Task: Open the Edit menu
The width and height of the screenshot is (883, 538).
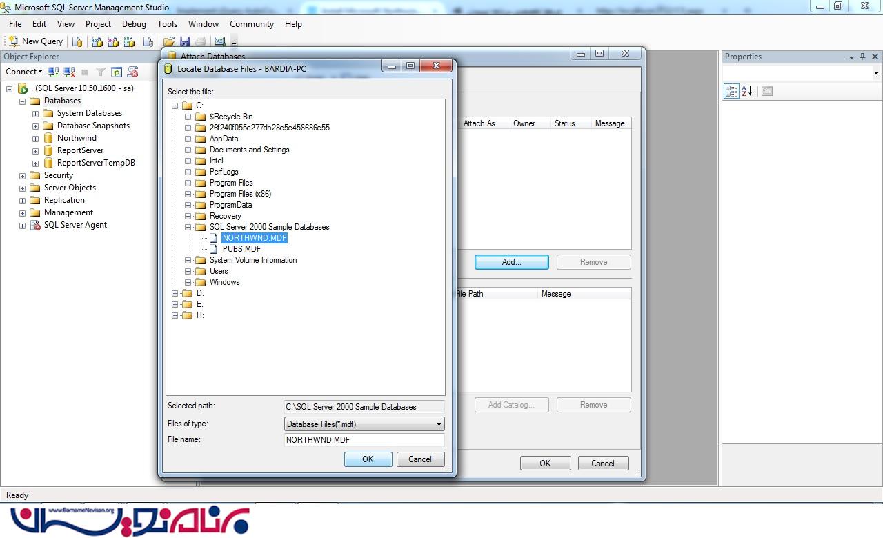Action: point(39,23)
